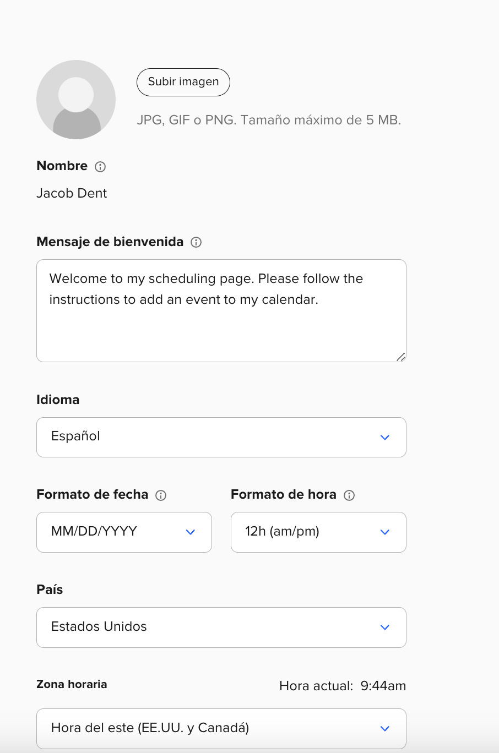Open the Español language dropdown

coord(221,437)
